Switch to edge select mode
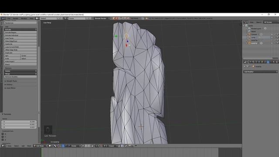 (x=86, y=146)
